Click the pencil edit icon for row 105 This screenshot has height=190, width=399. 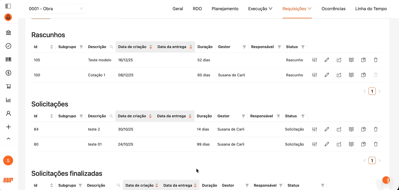(x=327, y=60)
